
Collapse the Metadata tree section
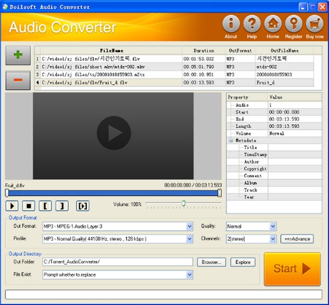(231, 140)
